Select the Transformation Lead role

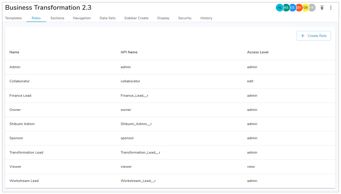[26, 153]
